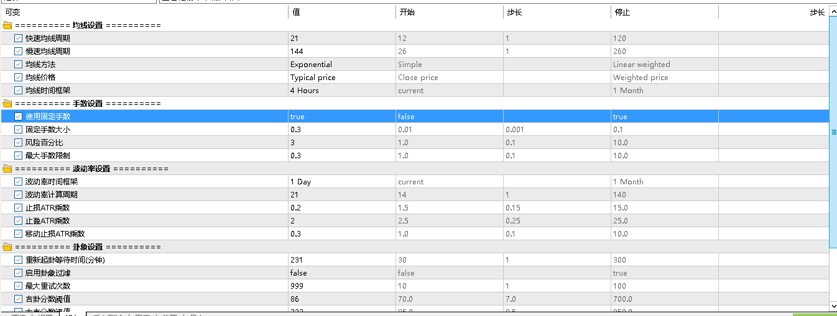
Task: Toggle the 快速均线周期 optimization checkbox
Action: point(19,38)
